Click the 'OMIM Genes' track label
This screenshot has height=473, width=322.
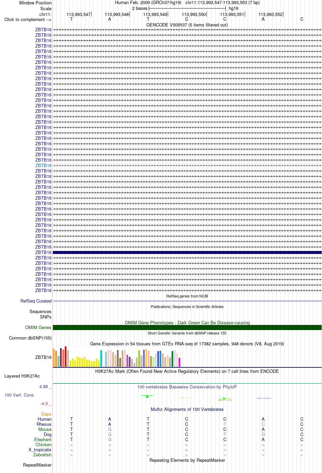pos(38,327)
